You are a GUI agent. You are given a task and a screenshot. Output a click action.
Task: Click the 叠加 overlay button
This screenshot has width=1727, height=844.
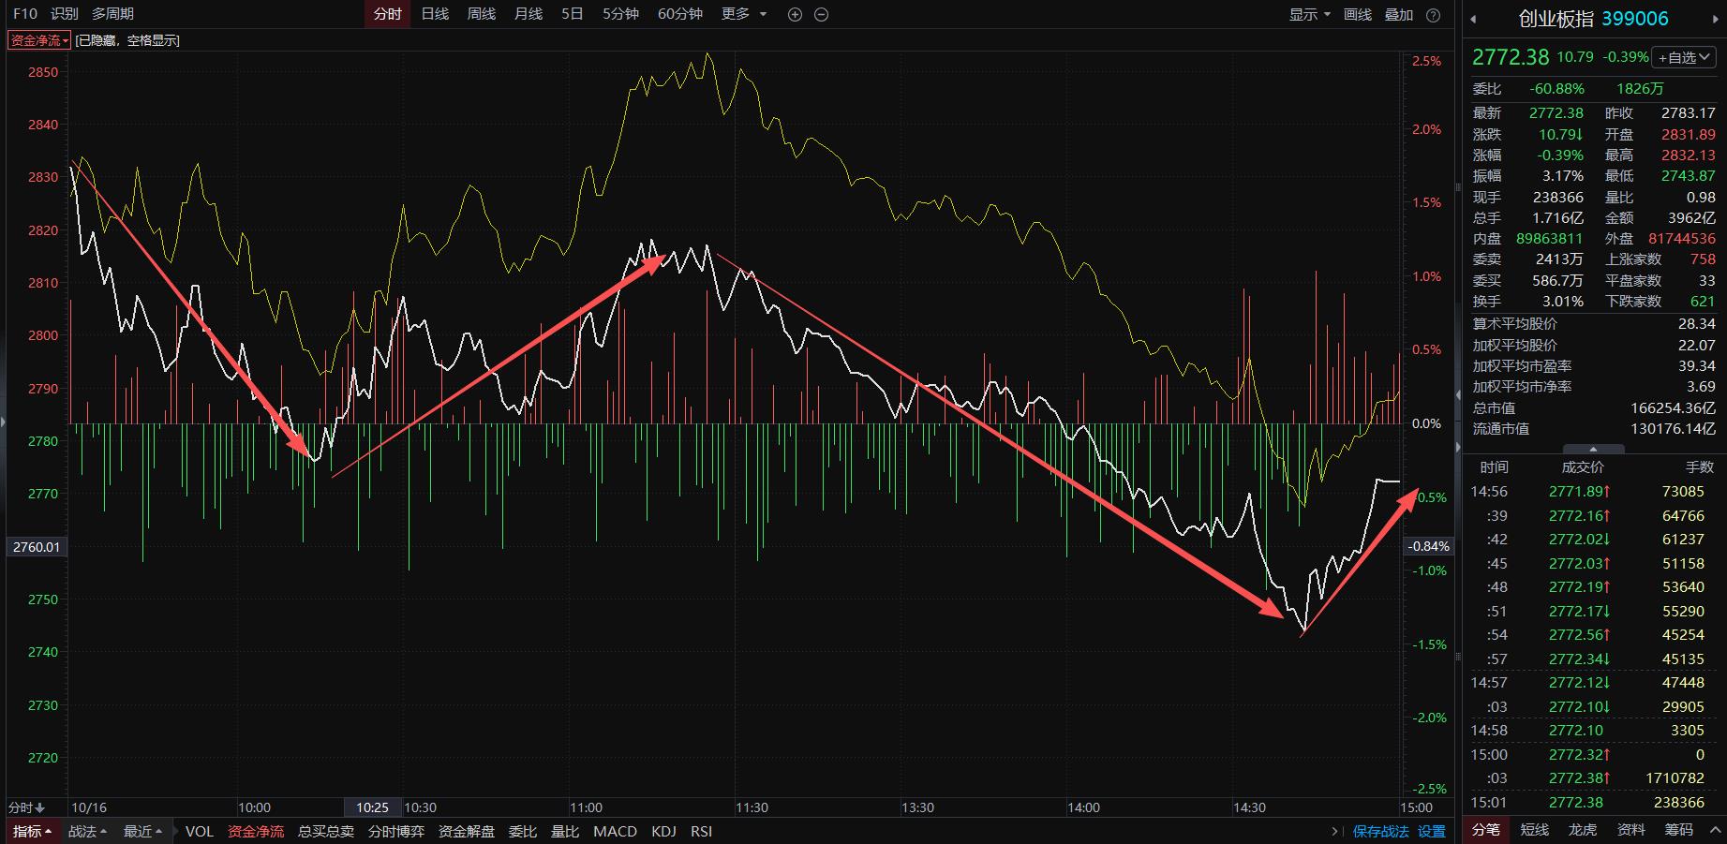point(1399,14)
